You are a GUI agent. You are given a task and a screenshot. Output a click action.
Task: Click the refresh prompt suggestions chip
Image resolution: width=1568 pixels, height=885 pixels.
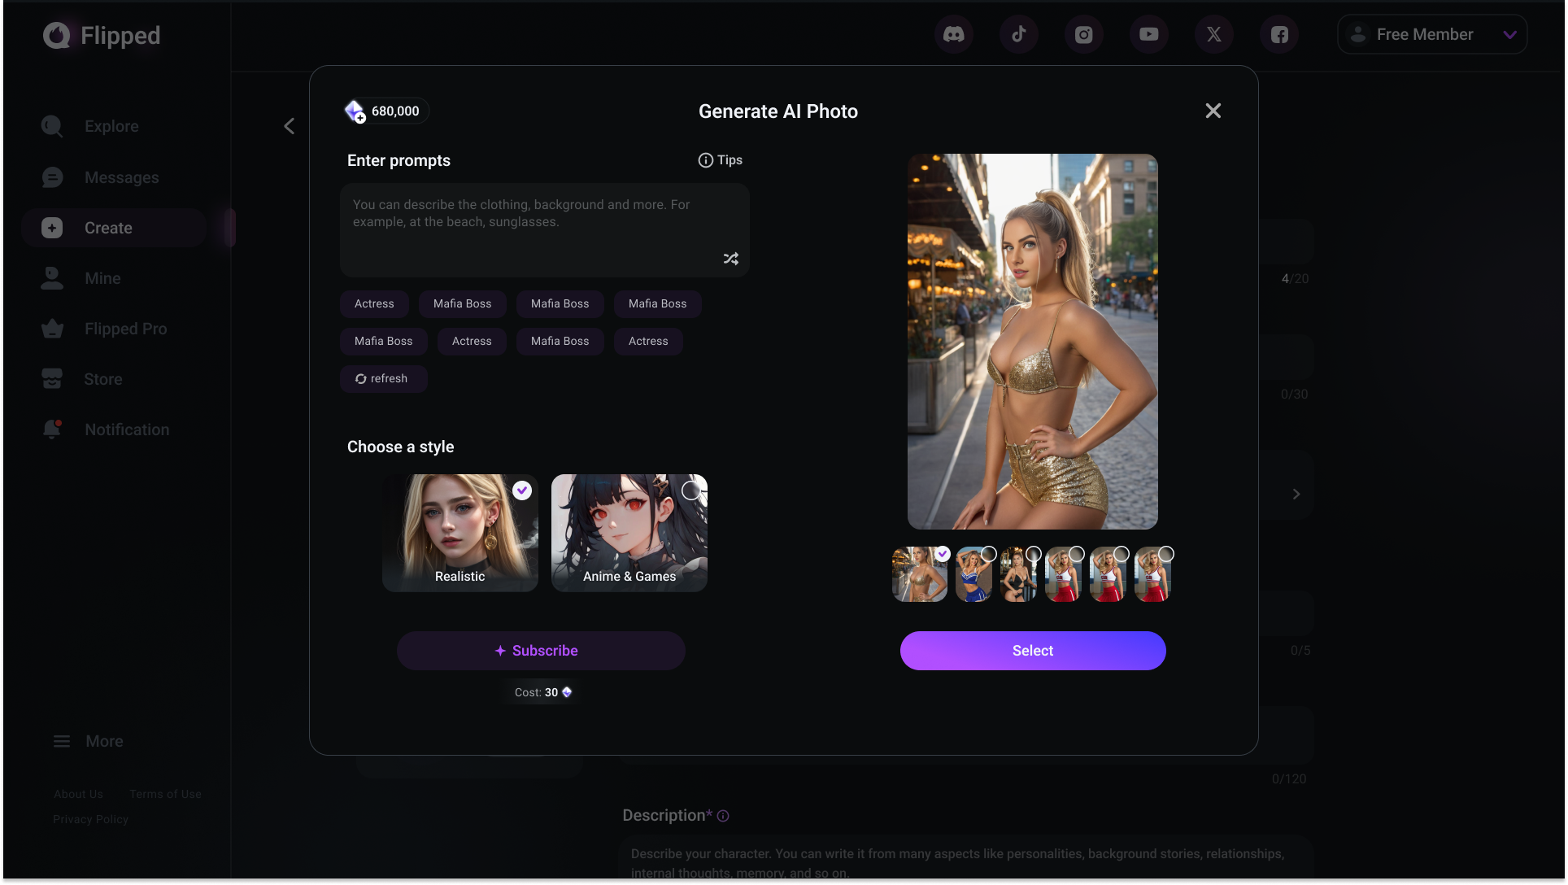tap(382, 379)
